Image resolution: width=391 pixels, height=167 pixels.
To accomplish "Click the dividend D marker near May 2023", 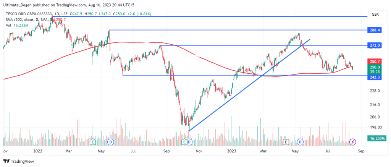I will [300, 142].
